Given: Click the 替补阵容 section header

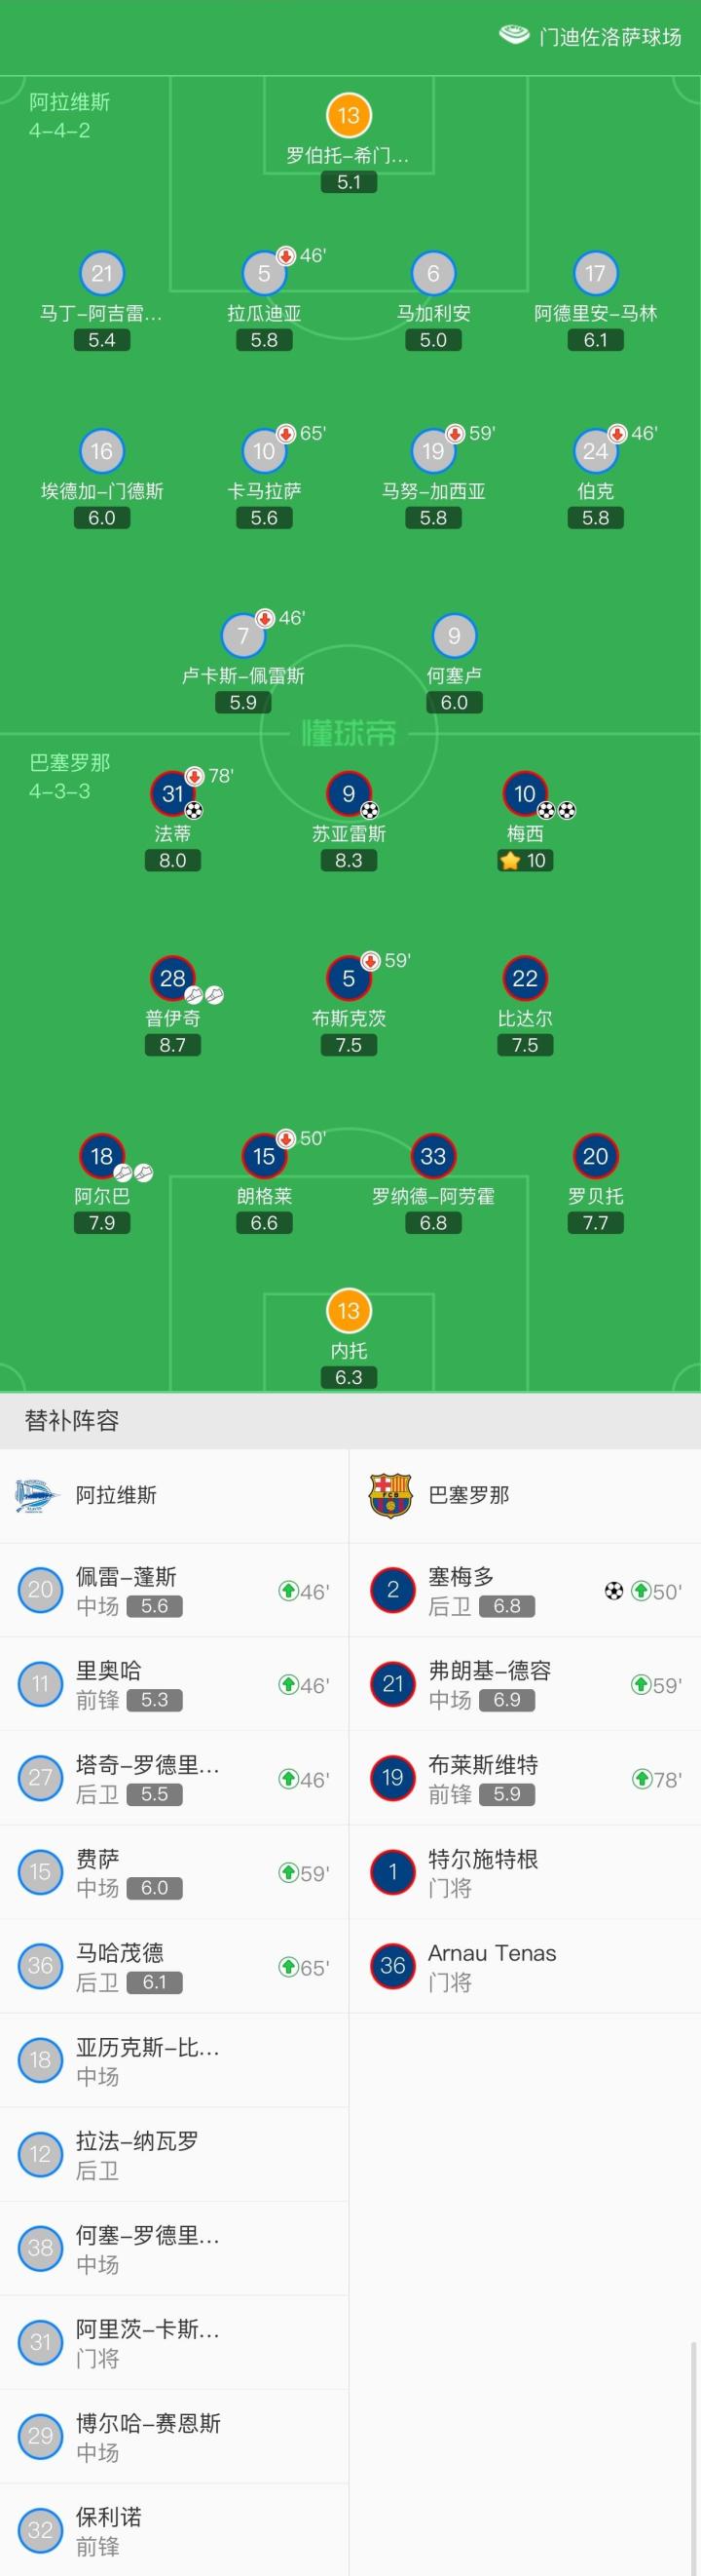Looking at the screenshot, I should point(72,1421).
